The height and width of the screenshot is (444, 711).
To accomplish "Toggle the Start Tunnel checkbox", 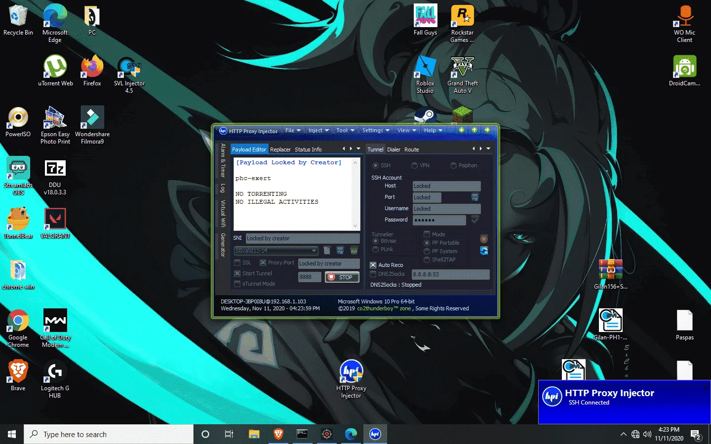I will [237, 273].
